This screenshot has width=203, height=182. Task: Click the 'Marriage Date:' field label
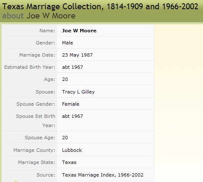coord(37,55)
